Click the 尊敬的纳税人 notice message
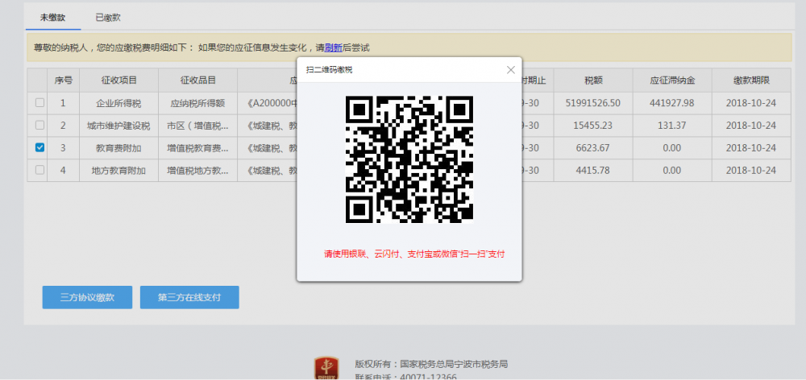 (201, 47)
